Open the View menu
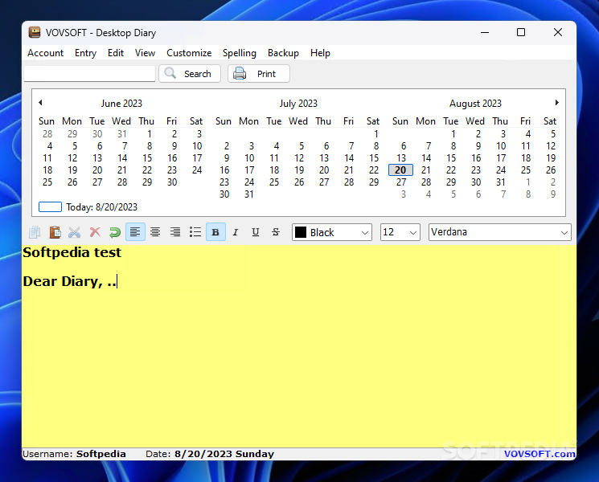 tap(146, 53)
